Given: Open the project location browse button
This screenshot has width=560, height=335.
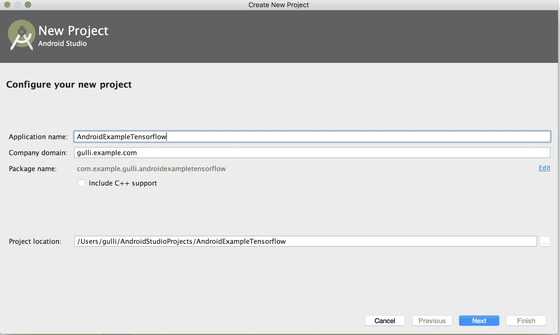Looking at the screenshot, I should click(545, 241).
